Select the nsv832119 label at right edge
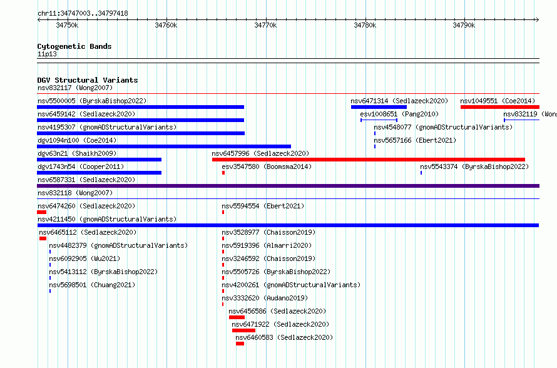Screen dimensions: 557x368 click(x=530, y=114)
